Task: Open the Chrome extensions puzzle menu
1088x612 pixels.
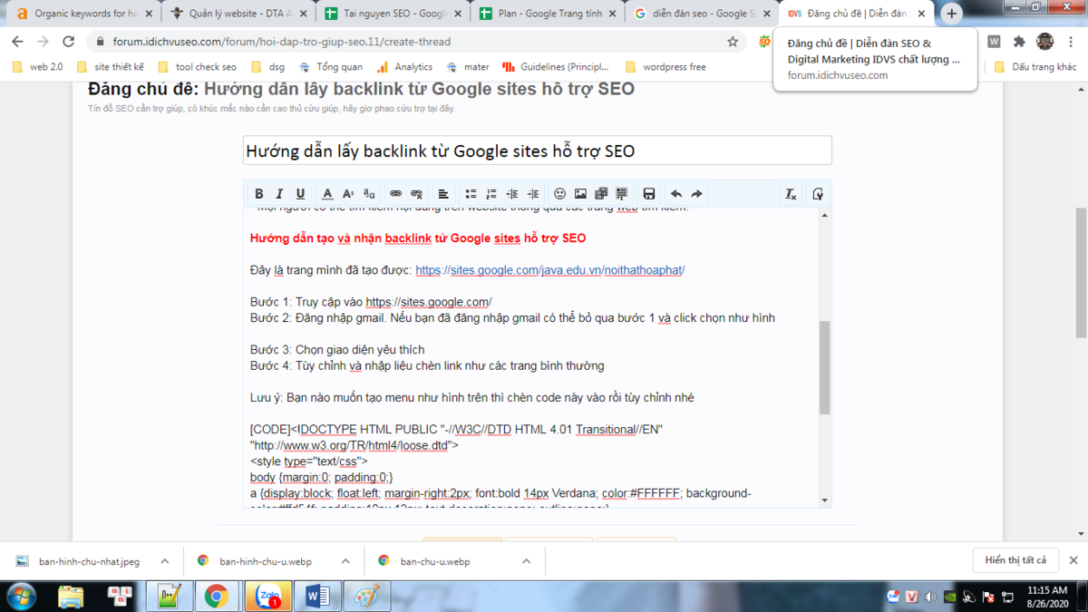Action: click(x=1019, y=42)
